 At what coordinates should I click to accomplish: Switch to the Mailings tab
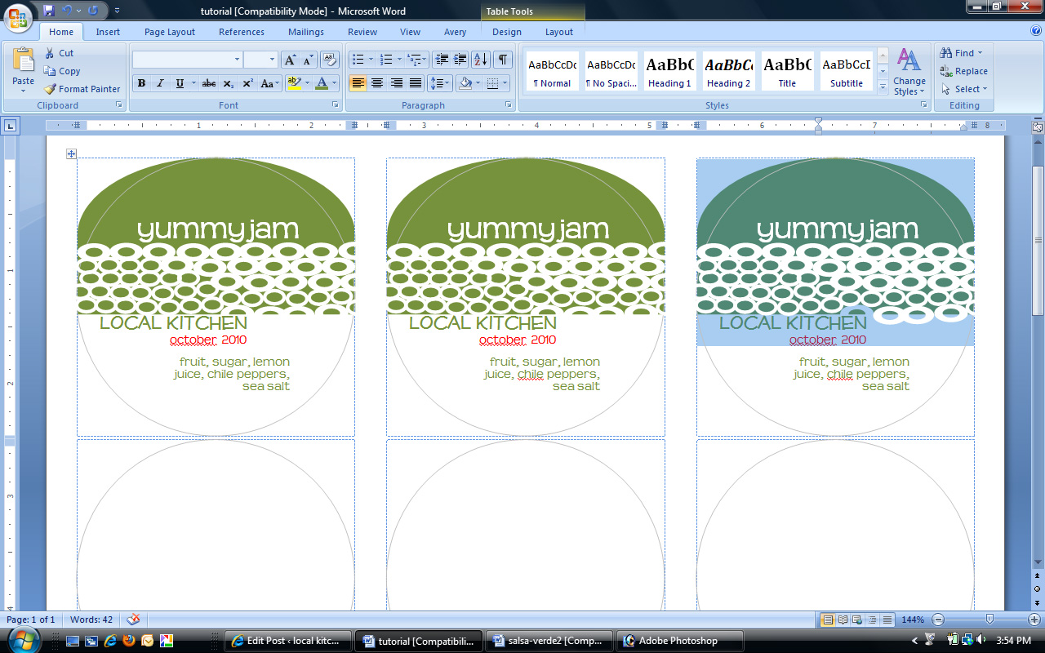tap(306, 32)
